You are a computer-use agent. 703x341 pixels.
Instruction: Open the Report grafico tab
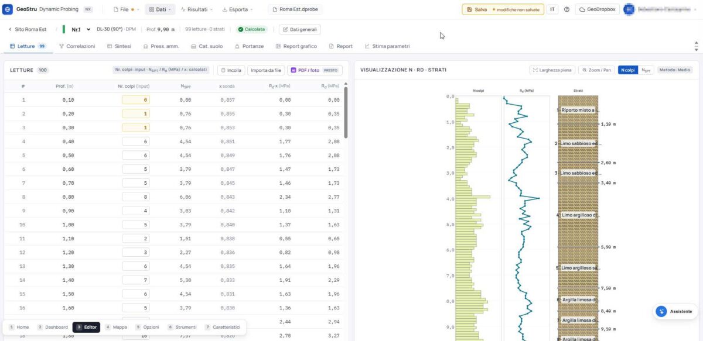tap(296, 46)
